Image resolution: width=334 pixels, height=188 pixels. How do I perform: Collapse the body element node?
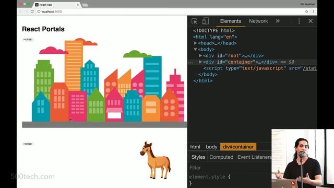point(195,49)
